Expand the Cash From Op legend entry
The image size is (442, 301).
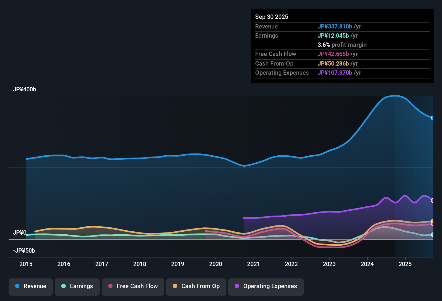[x=196, y=286]
